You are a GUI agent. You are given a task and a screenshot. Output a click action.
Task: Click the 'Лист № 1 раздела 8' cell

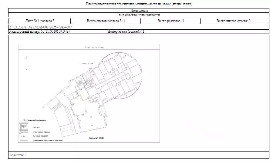(40, 21)
